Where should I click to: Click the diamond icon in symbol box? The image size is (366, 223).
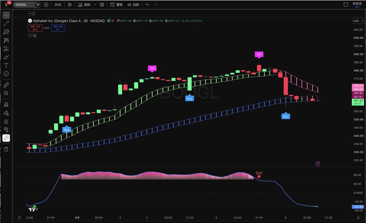pyautogui.click(x=38, y=5)
